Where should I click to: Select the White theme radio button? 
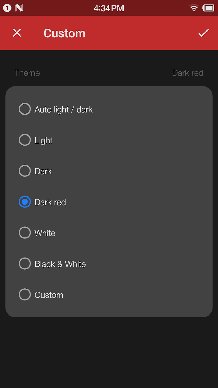click(25, 233)
